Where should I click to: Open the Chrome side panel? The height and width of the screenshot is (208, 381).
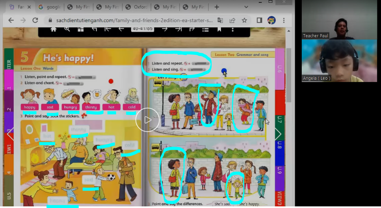coord(259,20)
